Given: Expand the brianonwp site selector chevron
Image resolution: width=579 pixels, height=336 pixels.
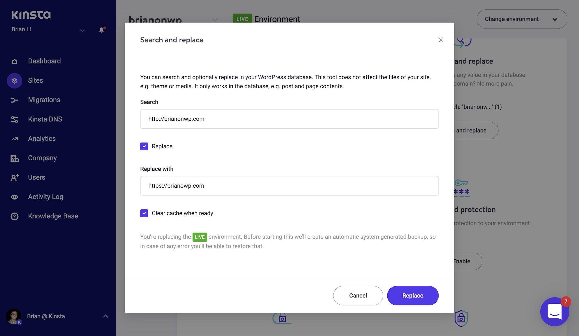Looking at the screenshot, I should point(215,20).
